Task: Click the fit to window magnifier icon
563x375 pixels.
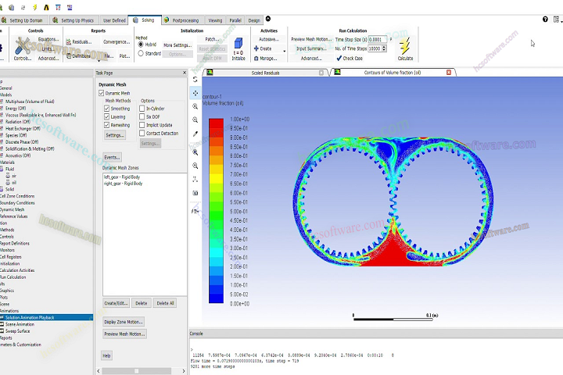Action: coord(195,152)
